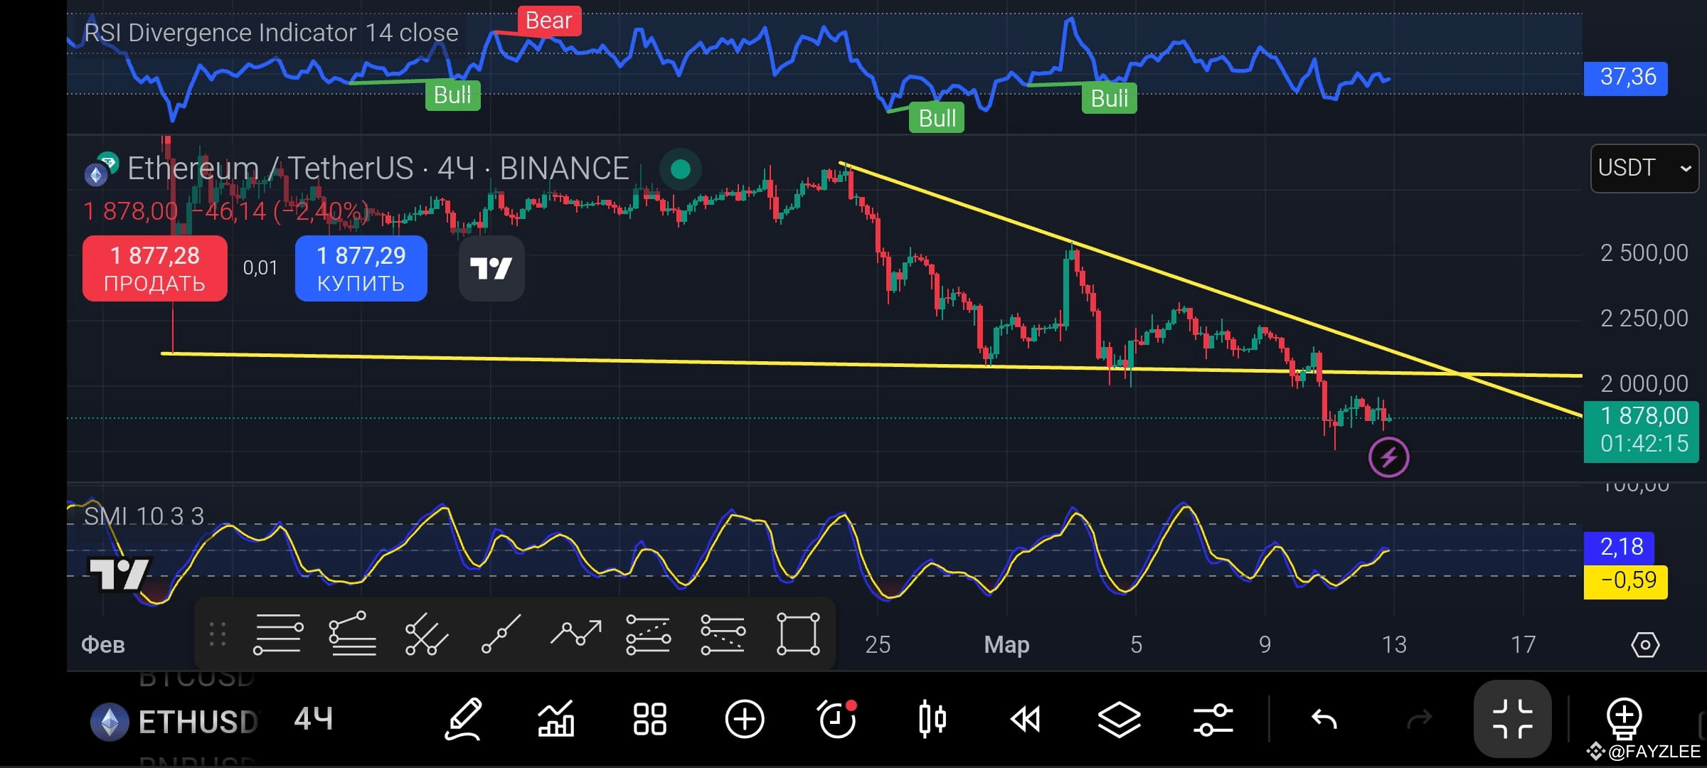Open the USDT currency dropdown
Image resolution: width=1707 pixels, height=768 pixels.
click(1644, 168)
